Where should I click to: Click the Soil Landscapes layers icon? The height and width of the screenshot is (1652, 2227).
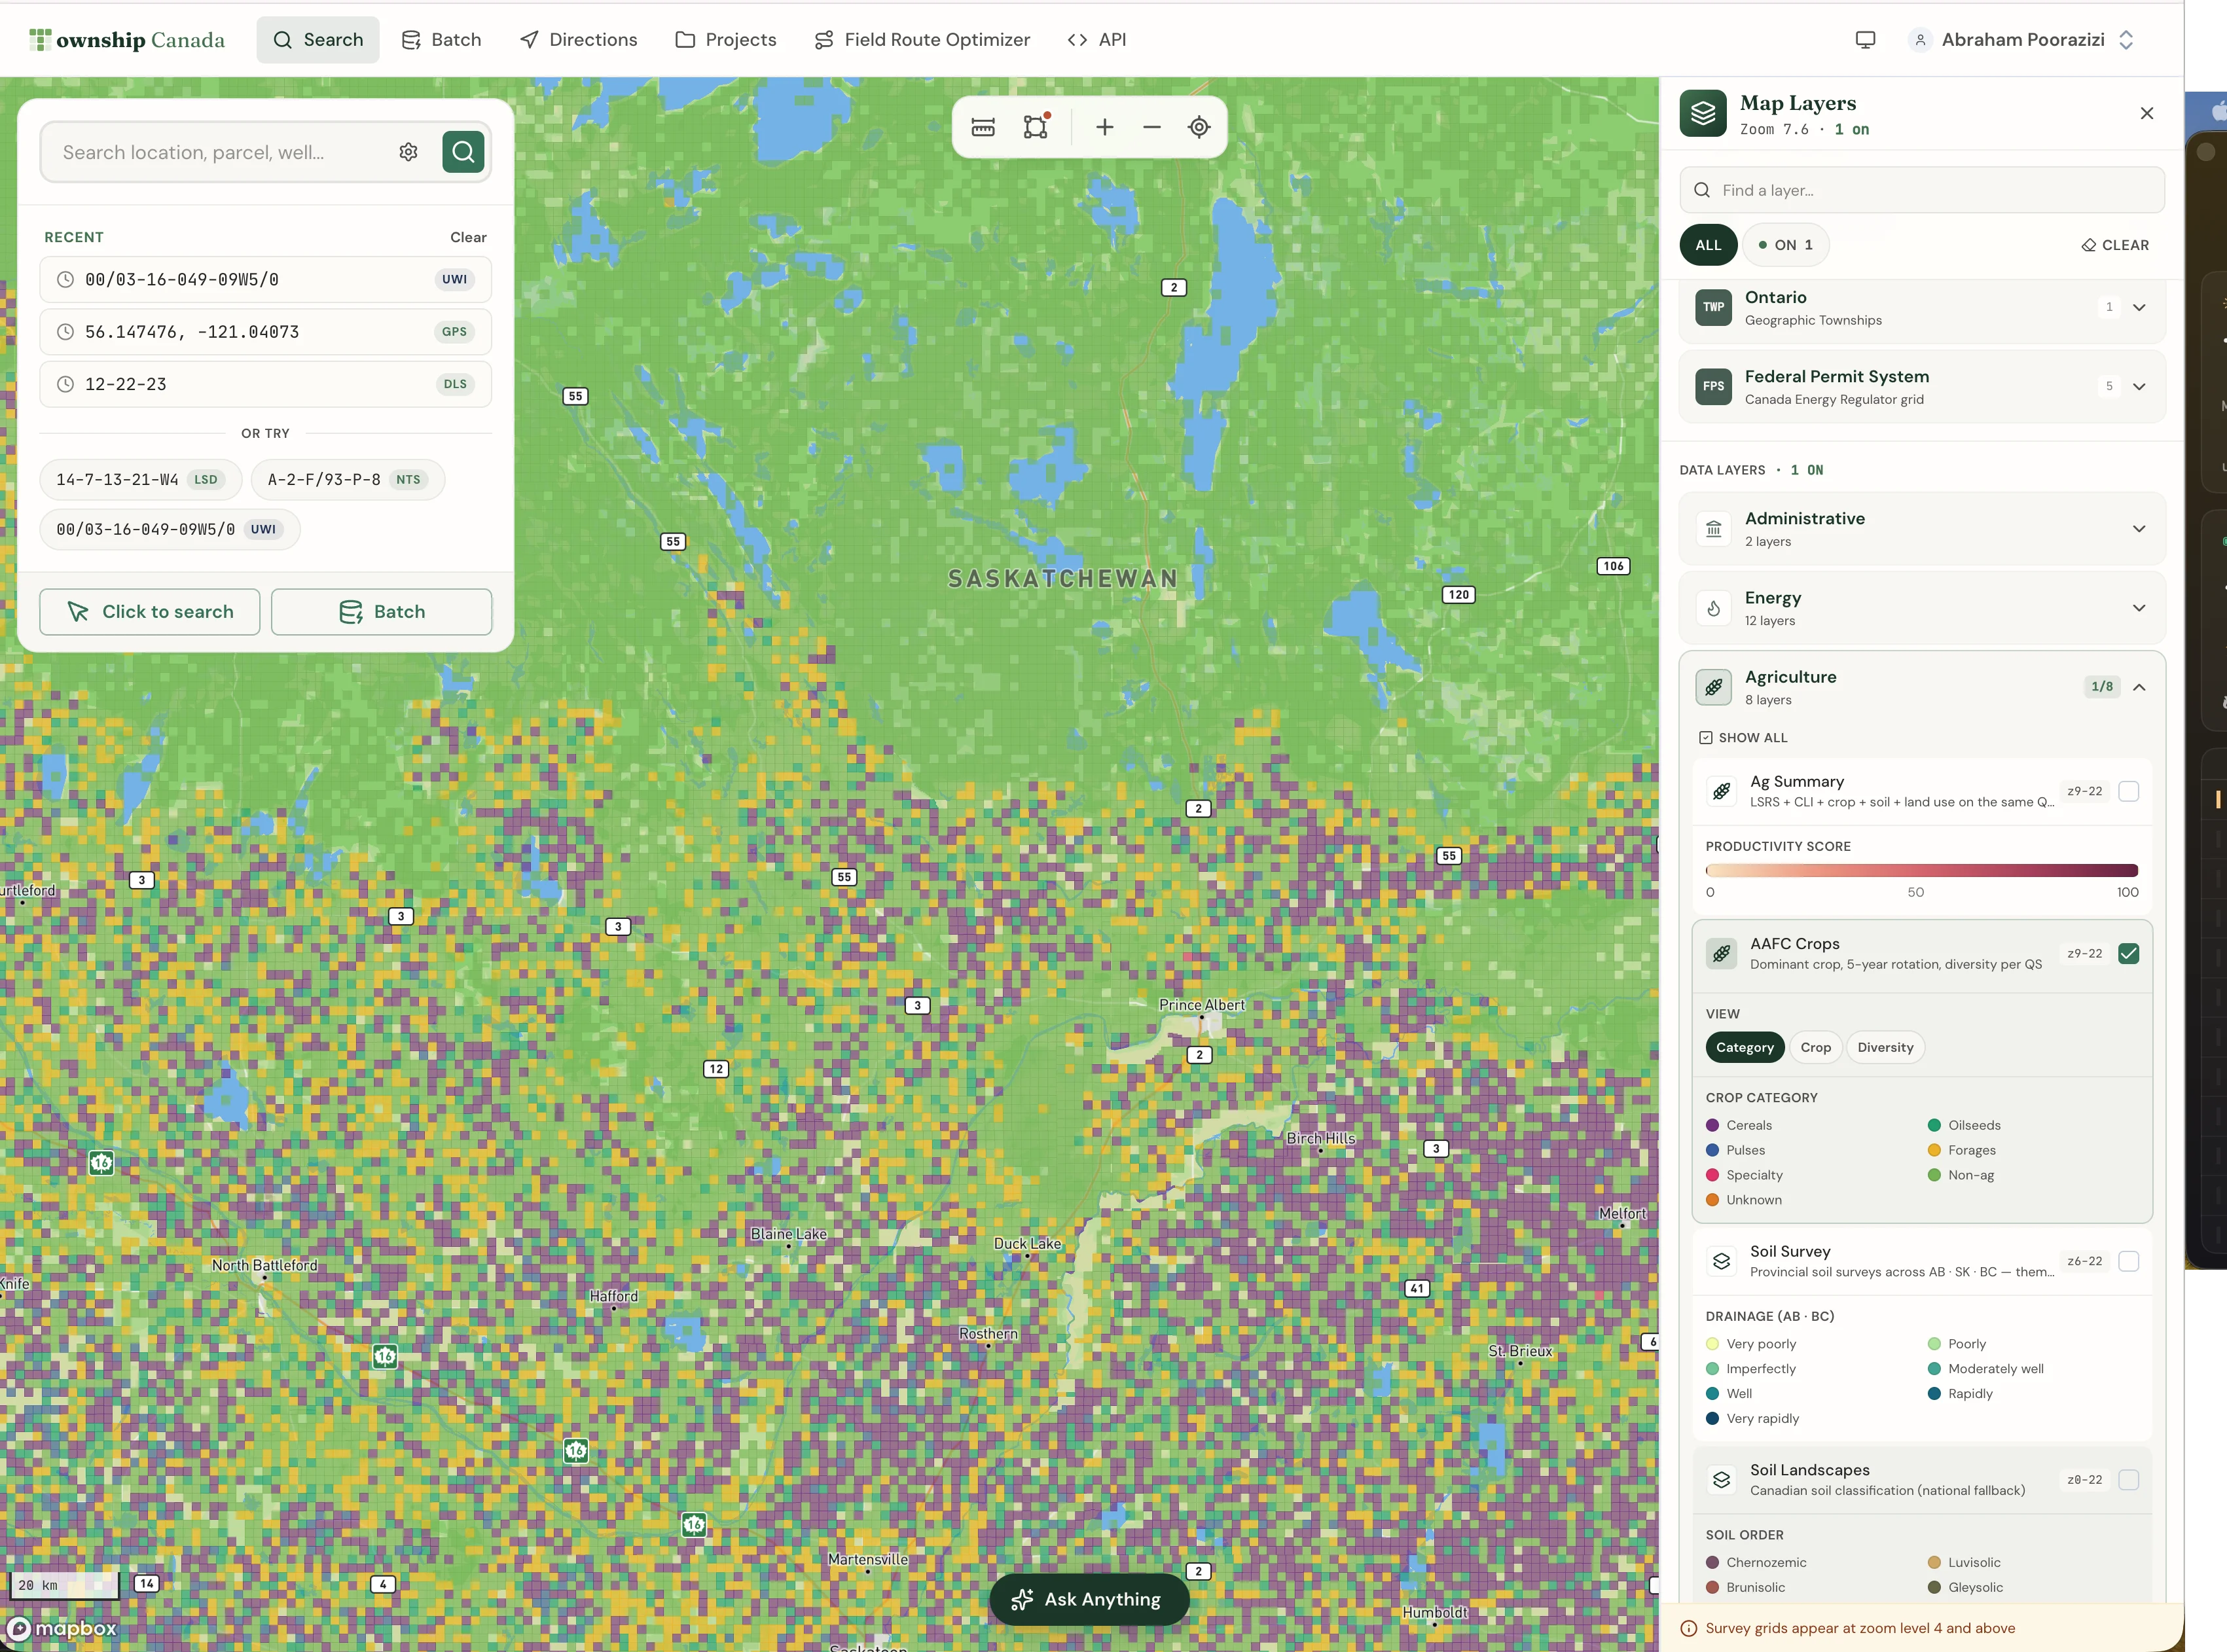pyautogui.click(x=1721, y=1479)
